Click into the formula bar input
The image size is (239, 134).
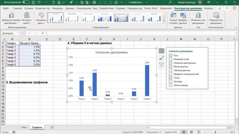coord(140,33)
